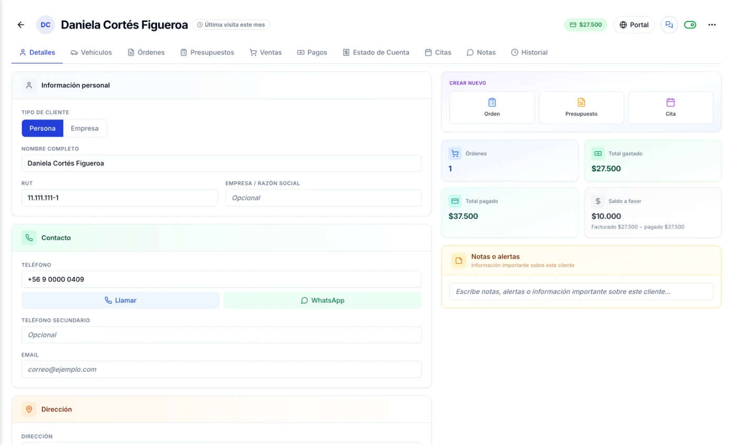Open the Presupuestos tab
Viewport: 733px width, 445px height.
pyautogui.click(x=207, y=52)
